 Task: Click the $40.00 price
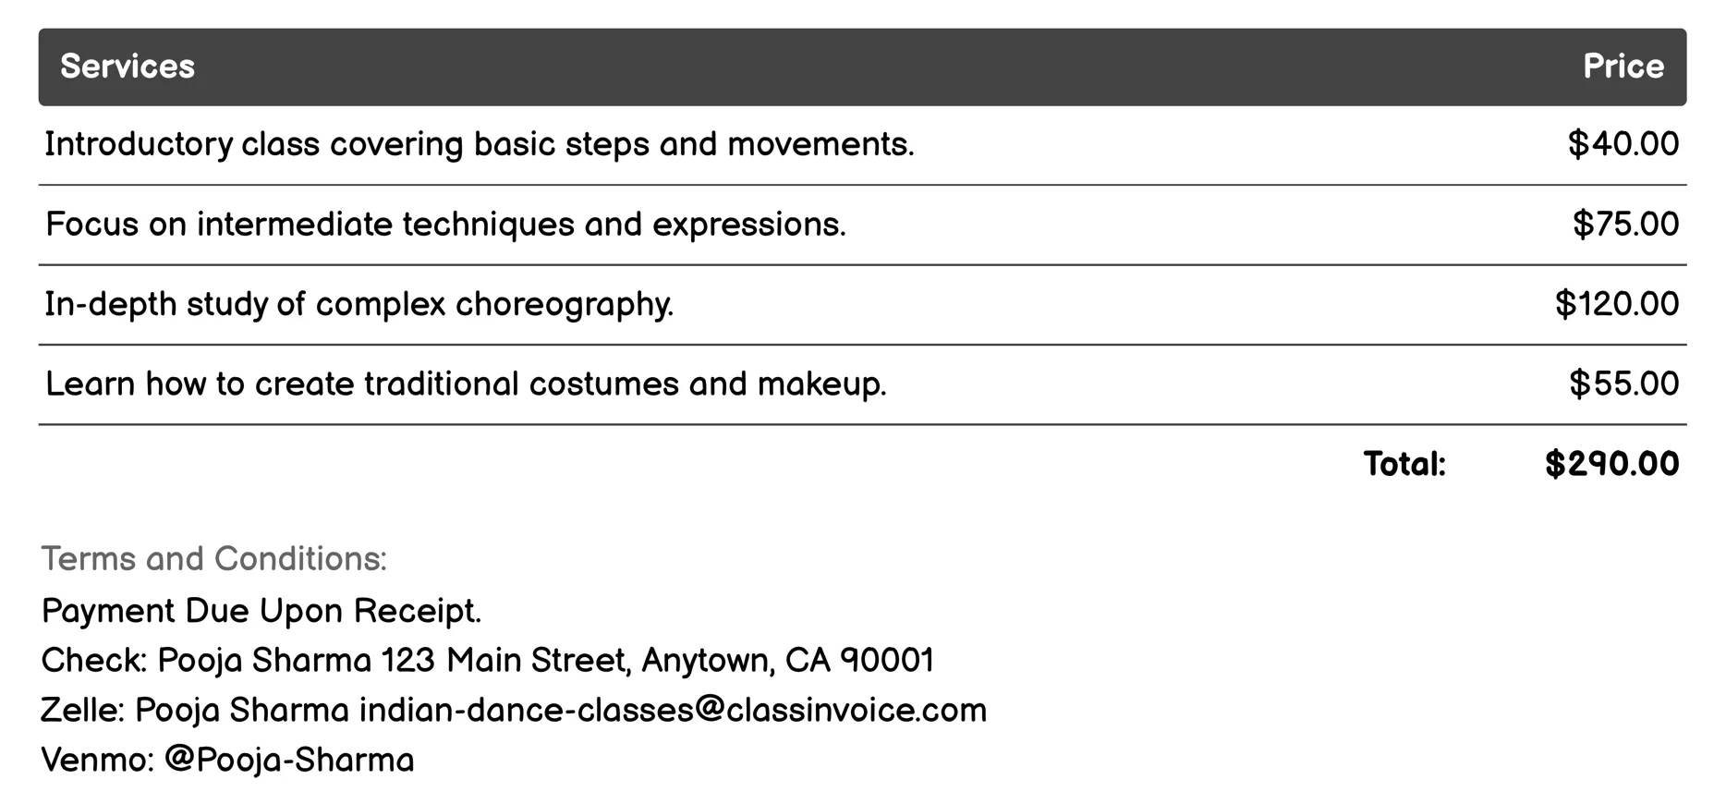pyautogui.click(x=1623, y=144)
